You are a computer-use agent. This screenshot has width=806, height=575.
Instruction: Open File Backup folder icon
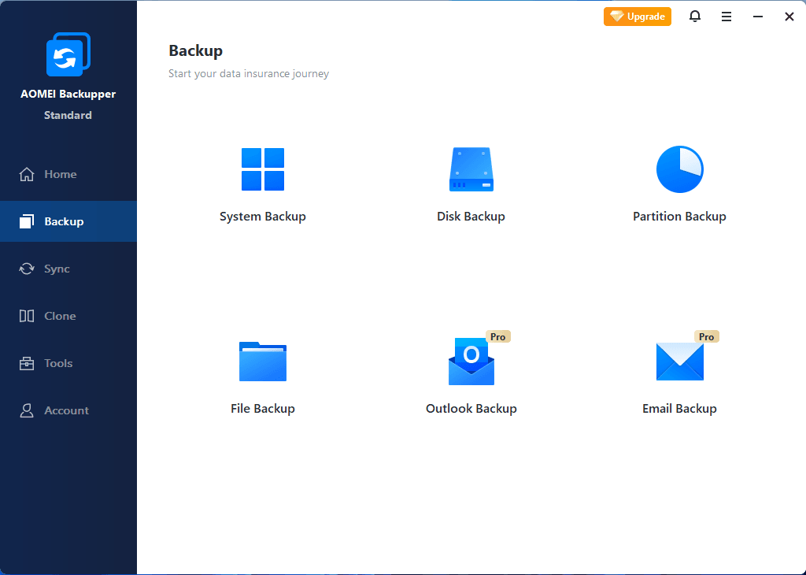(262, 362)
